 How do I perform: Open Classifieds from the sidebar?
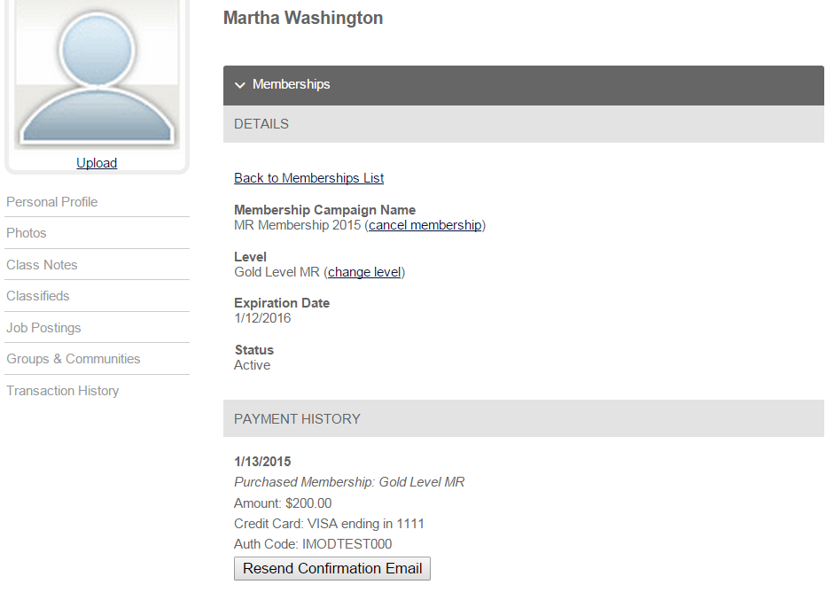coord(38,296)
